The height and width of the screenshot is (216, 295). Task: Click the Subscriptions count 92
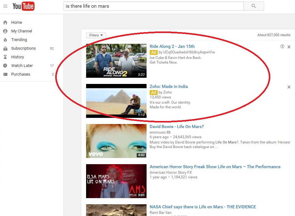tap(52, 48)
